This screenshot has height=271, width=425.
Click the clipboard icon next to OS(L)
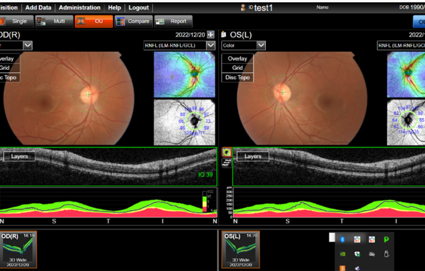click(224, 34)
